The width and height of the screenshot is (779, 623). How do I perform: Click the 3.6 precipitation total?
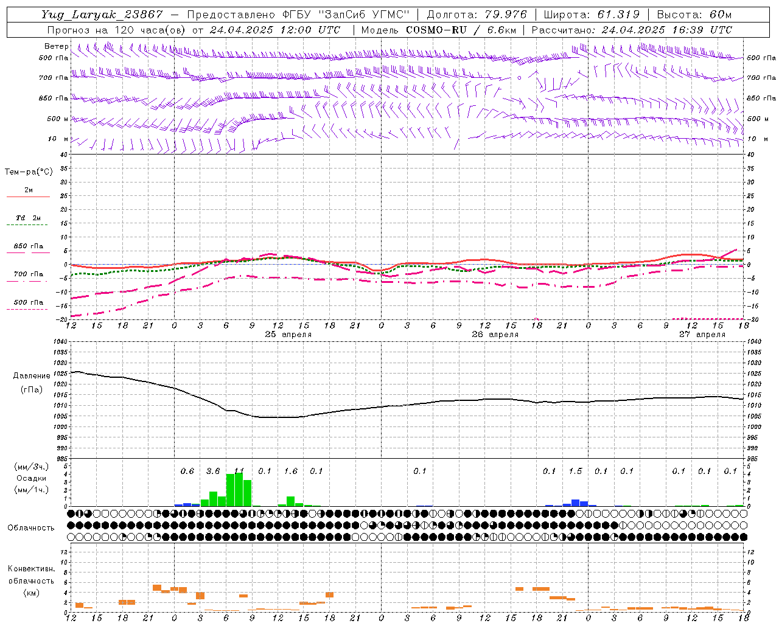coord(213,471)
